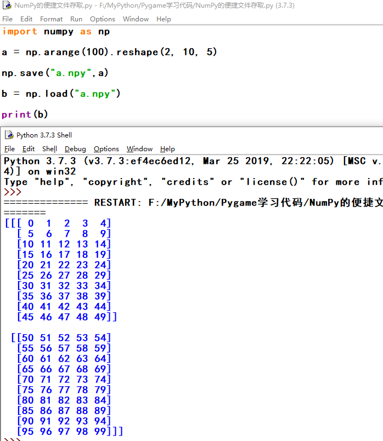Click "license()" in the shell banner
This screenshot has width=383, height=441.
(x=272, y=182)
